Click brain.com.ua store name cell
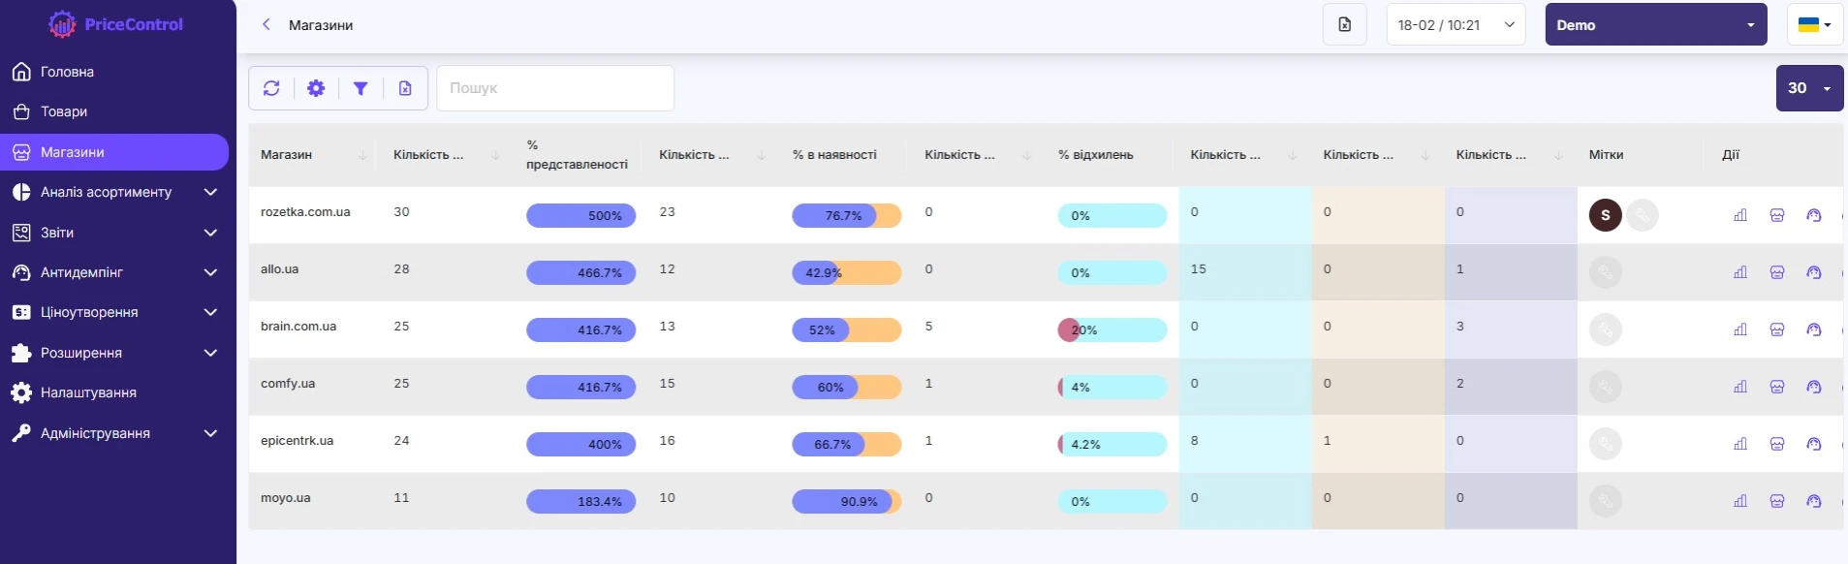1848x564 pixels. coord(298,326)
